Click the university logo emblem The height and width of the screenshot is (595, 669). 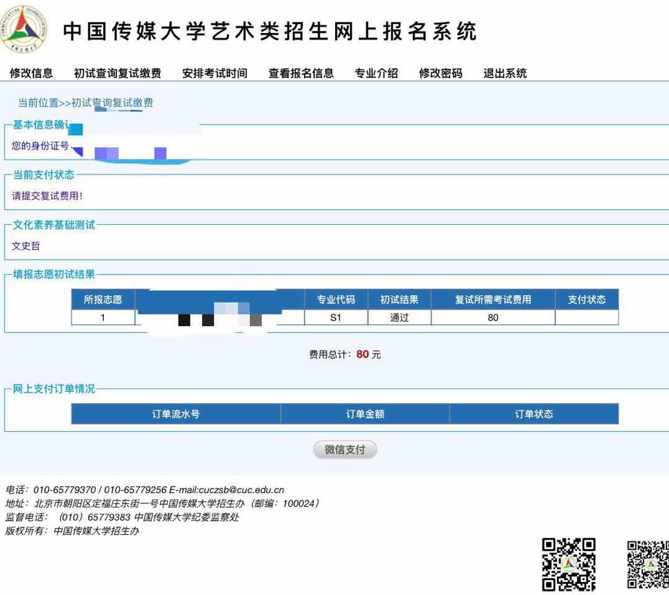(x=23, y=29)
